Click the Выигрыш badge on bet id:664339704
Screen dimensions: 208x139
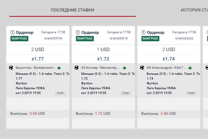(x=19, y=39)
